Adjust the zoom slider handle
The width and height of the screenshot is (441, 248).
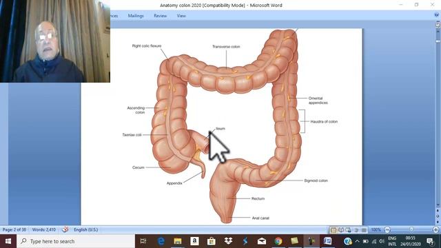[411, 229]
